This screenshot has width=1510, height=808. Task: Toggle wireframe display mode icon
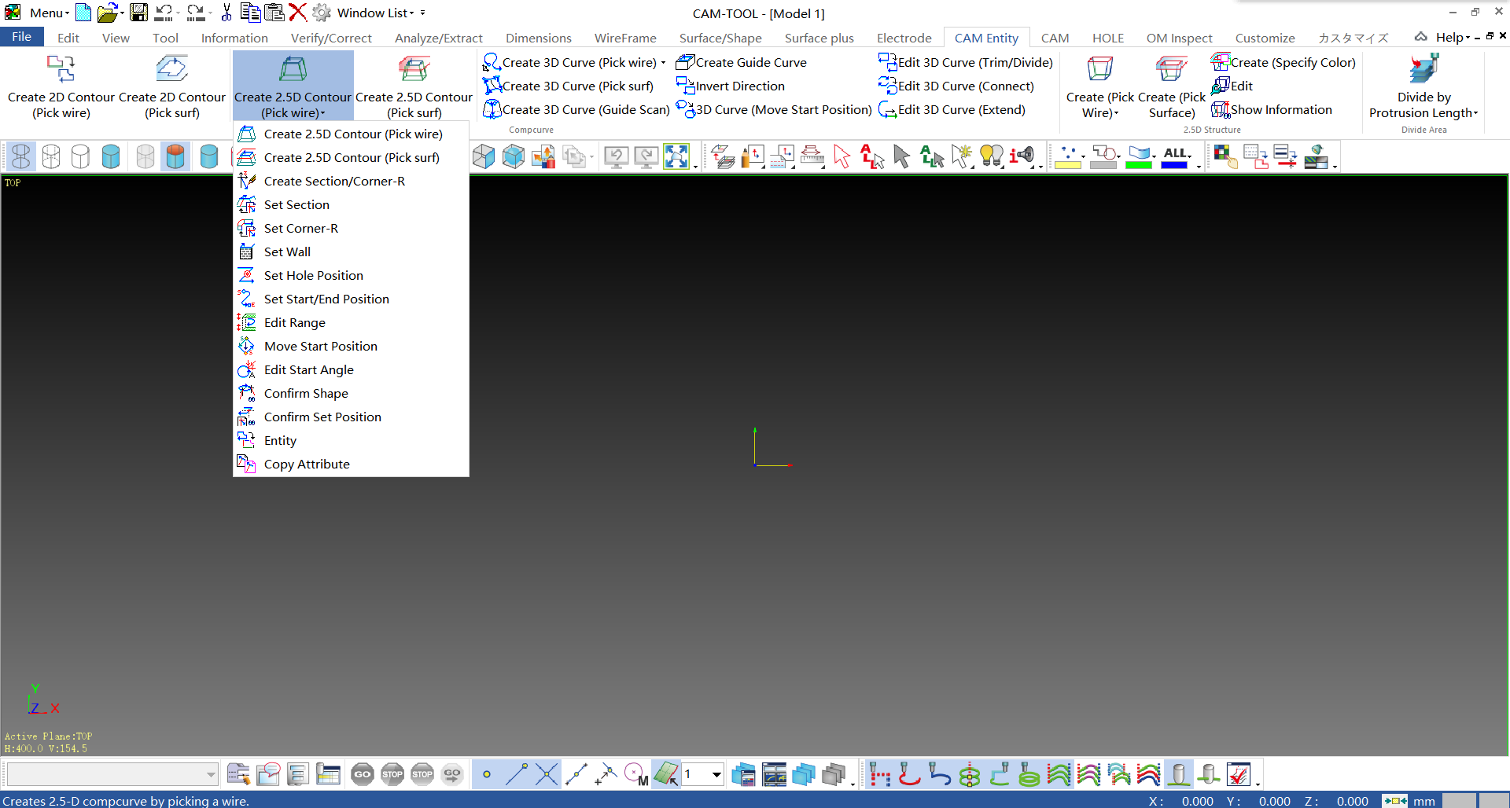tap(21, 156)
